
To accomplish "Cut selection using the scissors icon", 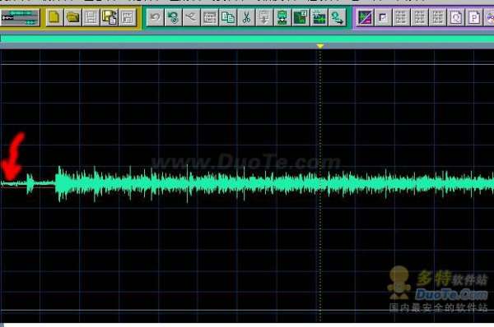I will (246, 17).
